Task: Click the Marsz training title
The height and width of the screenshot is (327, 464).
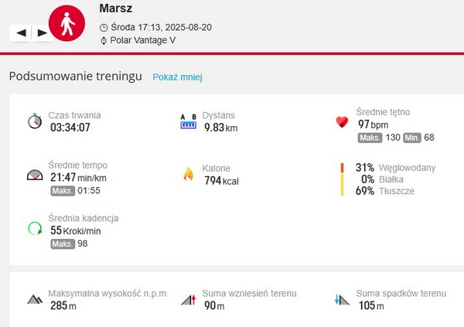Action: pyautogui.click(x=116, y=9)
